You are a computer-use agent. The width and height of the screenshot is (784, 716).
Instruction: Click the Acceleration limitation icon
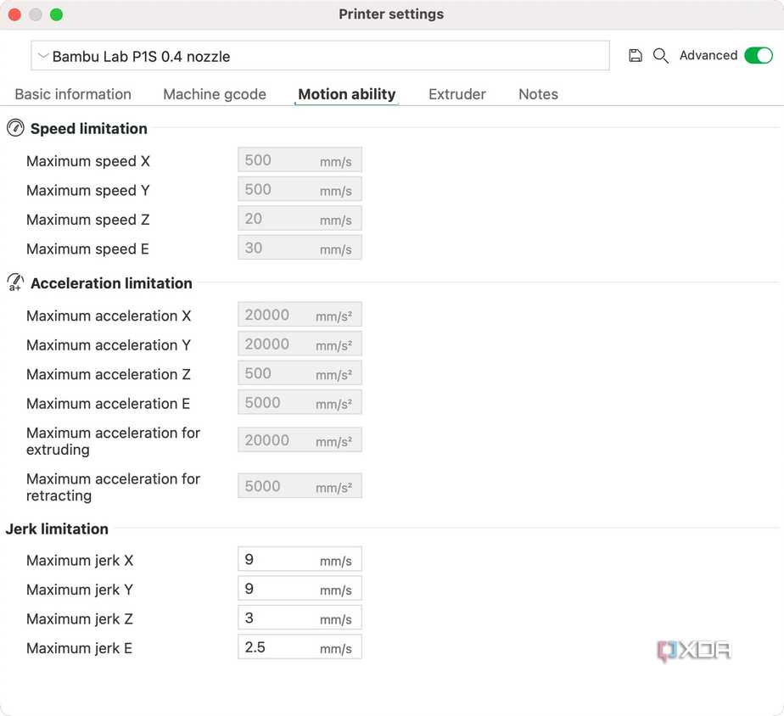coord(15,282)
